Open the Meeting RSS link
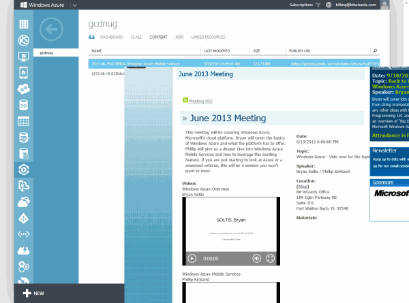Image resolution: width=409 pixels, height=303 pixels. click(x=200, y=101)
